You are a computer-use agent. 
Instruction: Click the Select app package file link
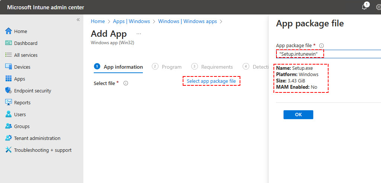(211, 81)
